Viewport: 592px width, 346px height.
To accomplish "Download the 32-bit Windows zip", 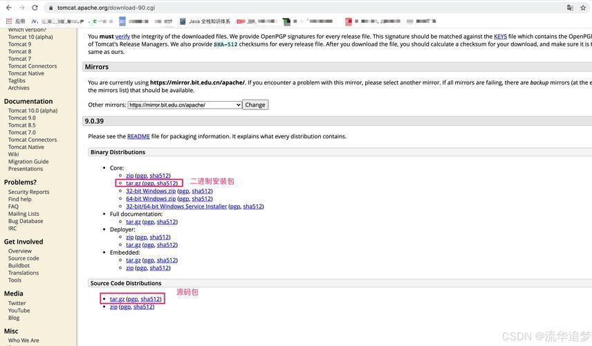I will pos(151,191).
